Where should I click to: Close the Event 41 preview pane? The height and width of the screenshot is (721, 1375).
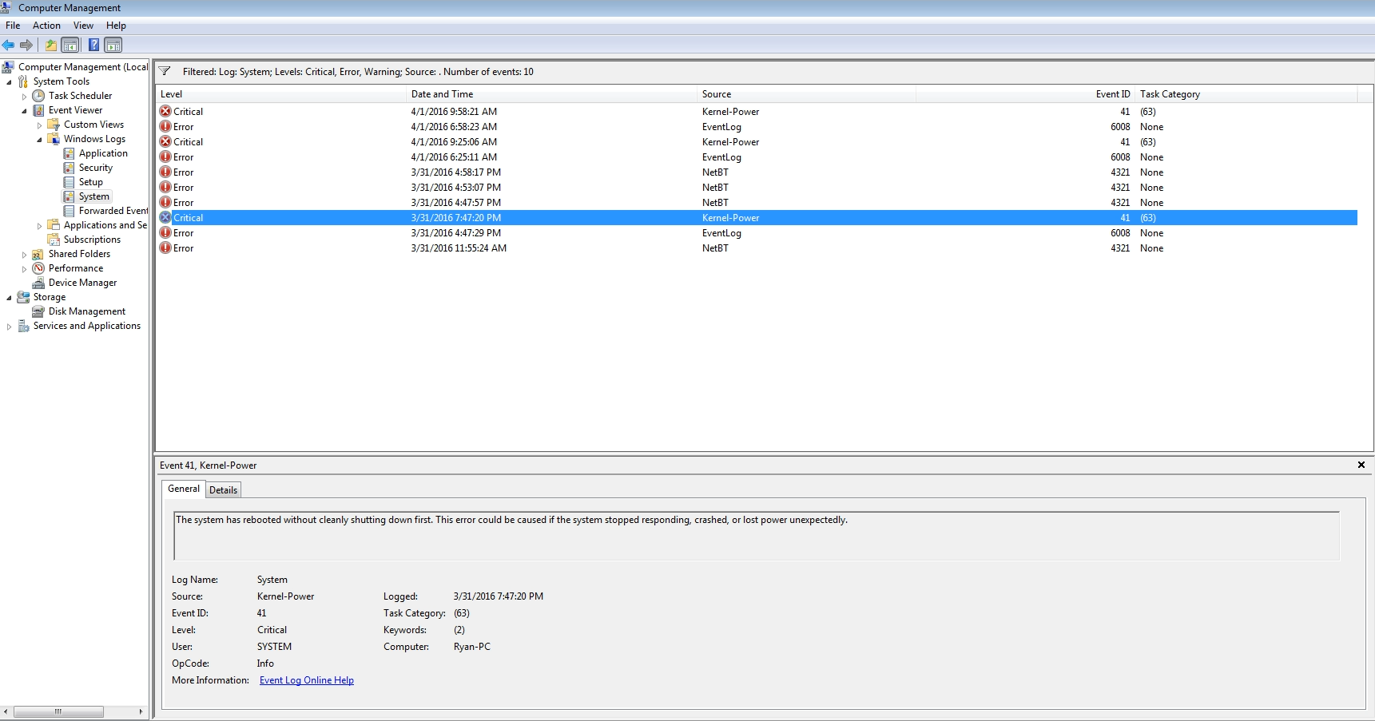1361,465
